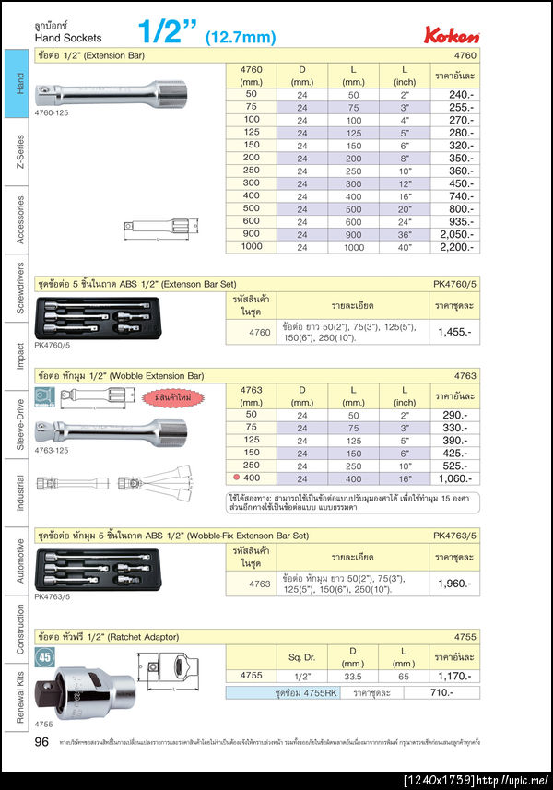Open the Impact side tab
This screenshot has width=553, height=790.
tap(17, 356)
